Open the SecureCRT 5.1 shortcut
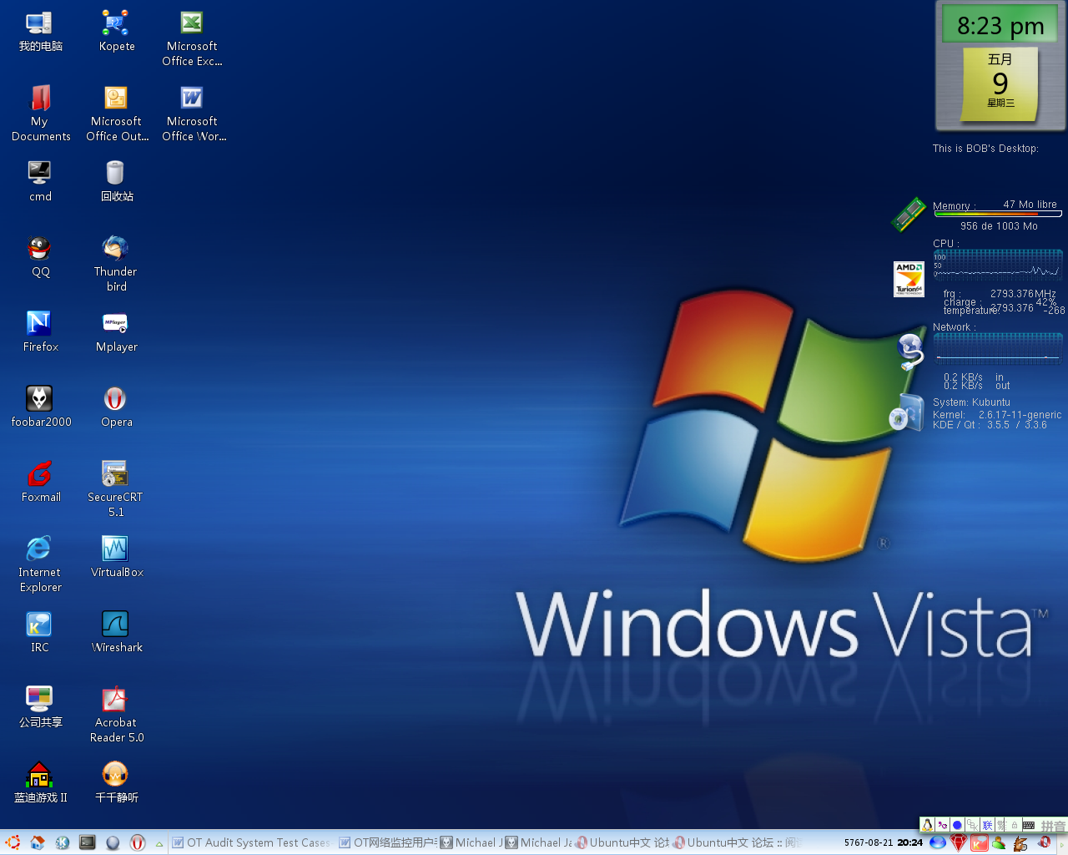Screen dimensions: 1068x855 point(116,488)
